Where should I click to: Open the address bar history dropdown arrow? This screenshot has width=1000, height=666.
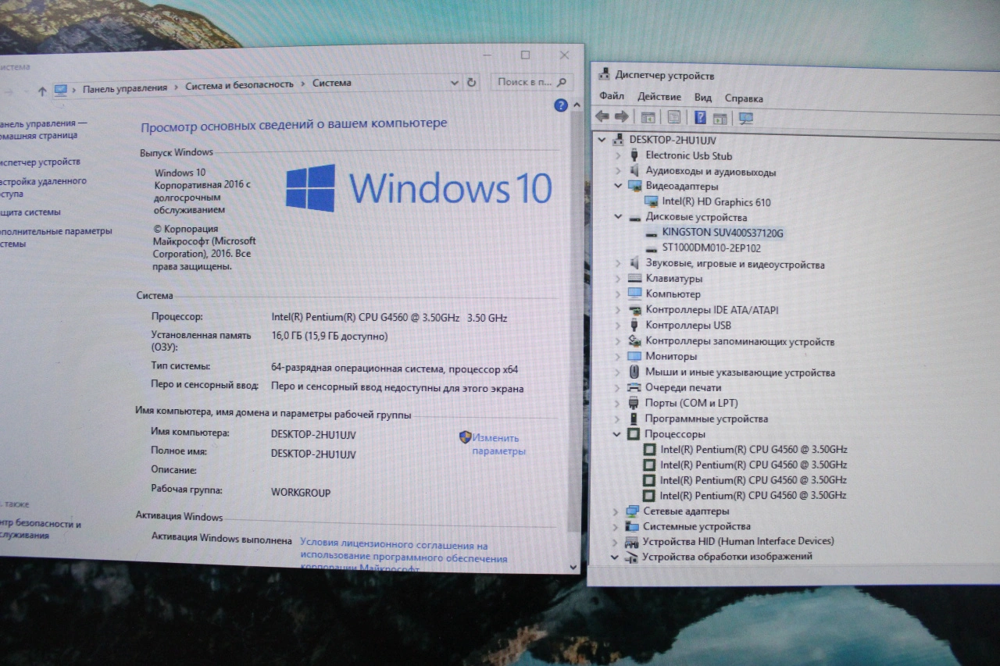455,82
